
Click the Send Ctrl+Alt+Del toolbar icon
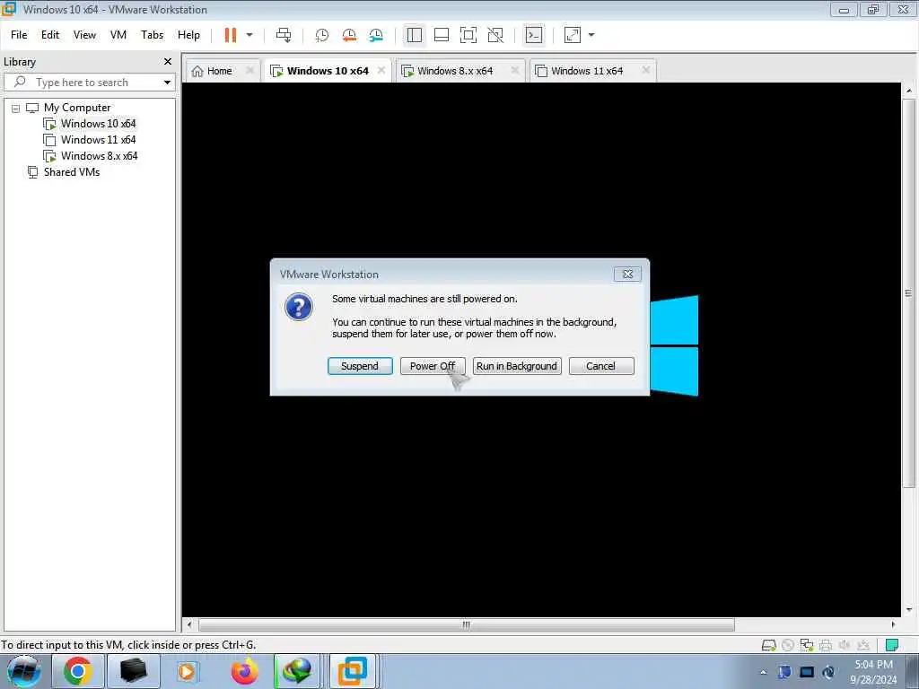284,35
